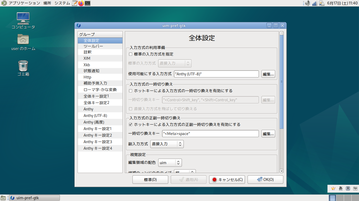Viewport: 359px width, 201px height.
Task: Switch to the third workspace in the pager
Action: pyautogui.click(x=347, y=198)
